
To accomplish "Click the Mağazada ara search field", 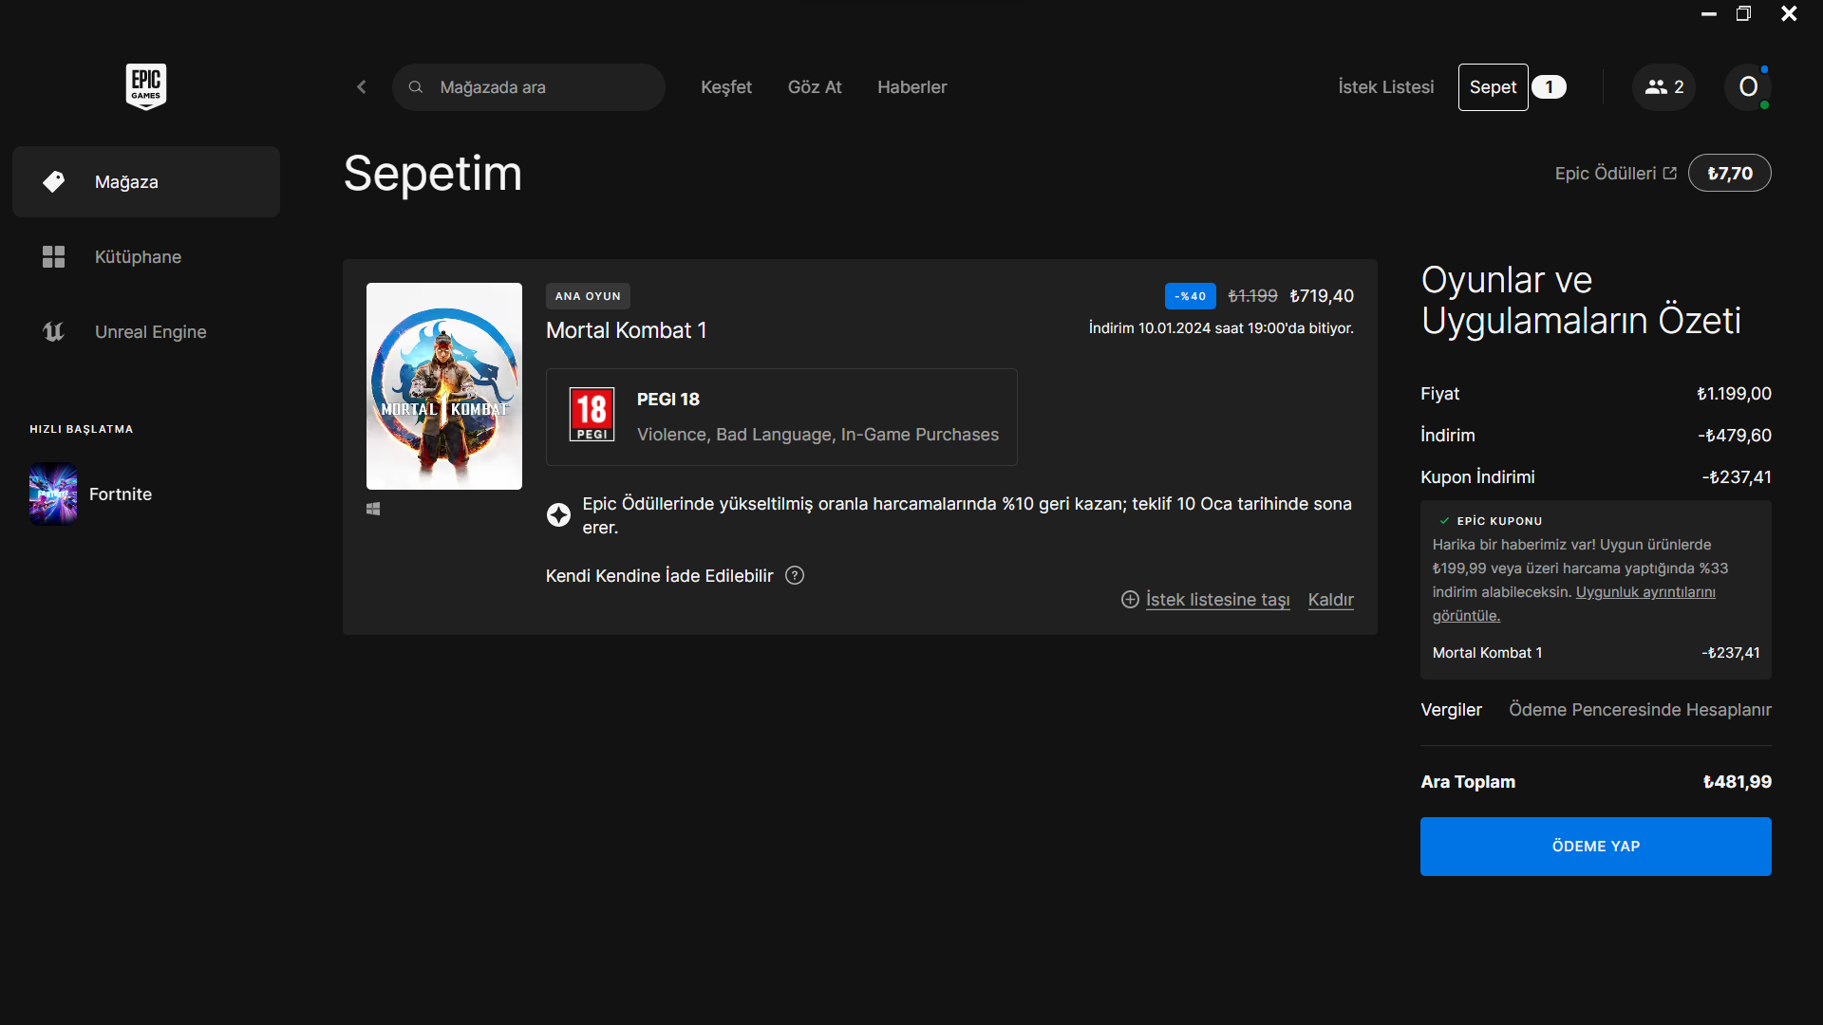I will coord(541,87).
